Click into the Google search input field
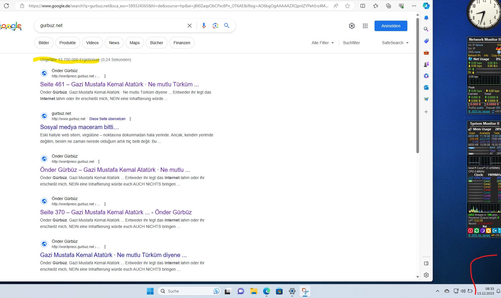Viewport: 501px width, 298px height. click(112, 26)
